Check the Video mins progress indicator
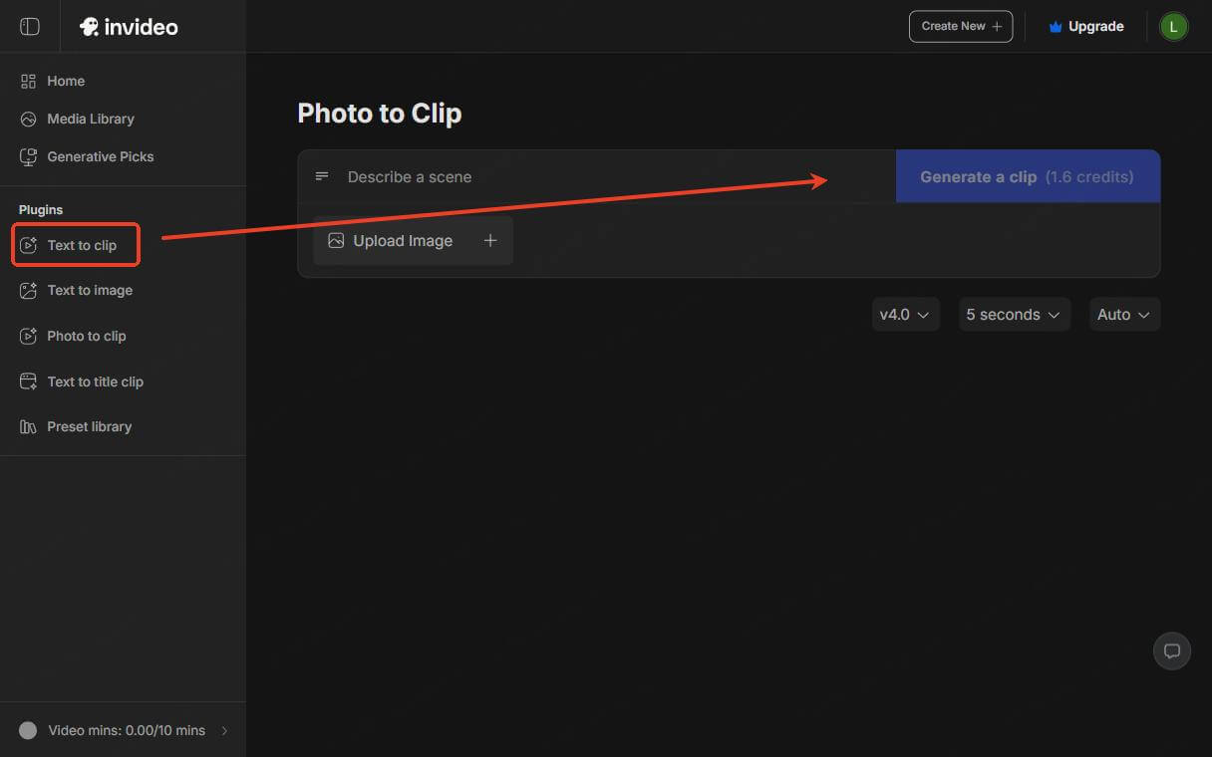1212x757 pixels. pos(28,730)
